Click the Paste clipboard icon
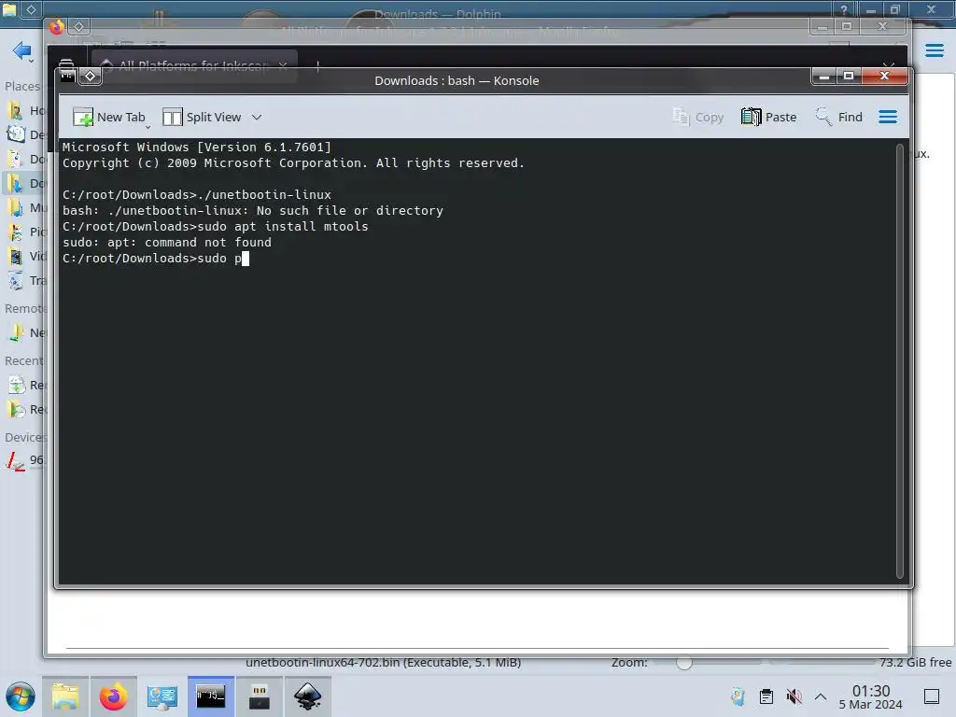Screen dimensions: 956x717 point(752,117)
